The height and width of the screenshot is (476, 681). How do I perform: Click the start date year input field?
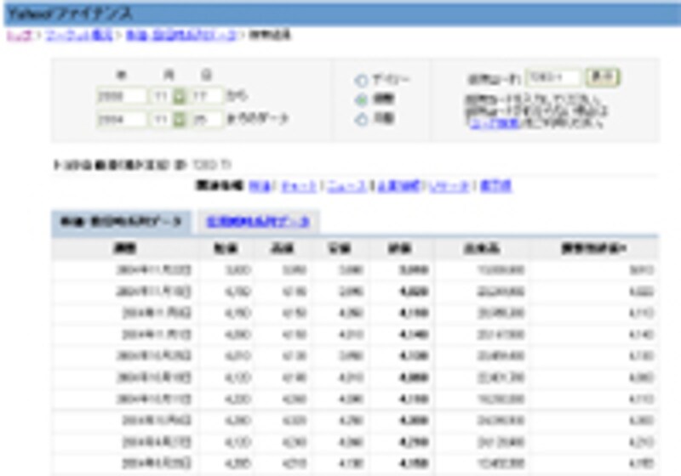tap(122, 96)
